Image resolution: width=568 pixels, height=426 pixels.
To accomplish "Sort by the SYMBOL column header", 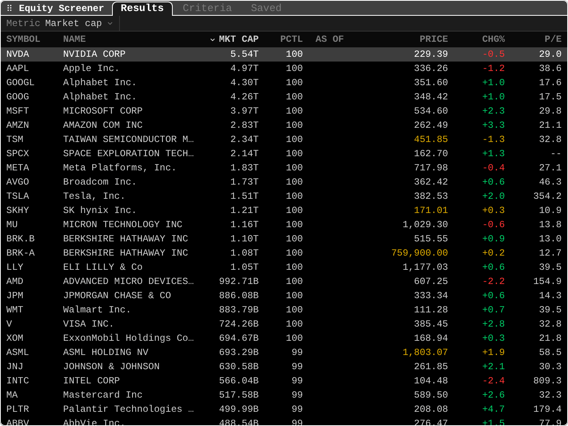I will (23, 39).
